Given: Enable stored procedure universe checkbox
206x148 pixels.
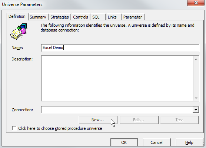Looking at the screenshot, I should coord(14,128).
